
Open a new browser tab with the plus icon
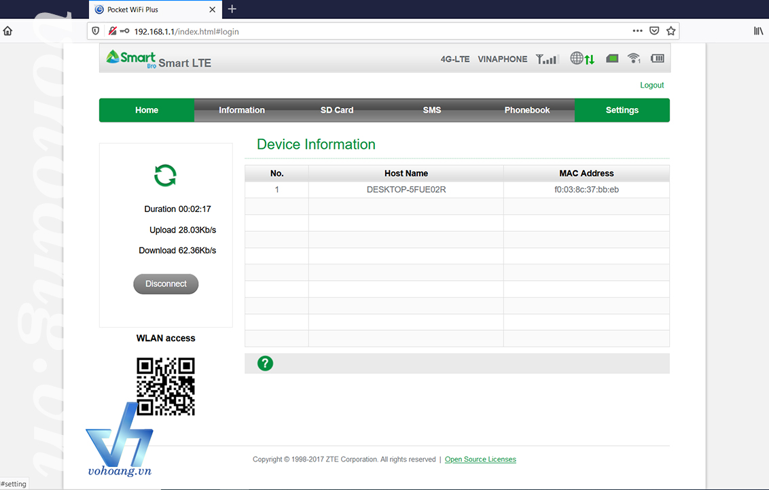(232, 10)
